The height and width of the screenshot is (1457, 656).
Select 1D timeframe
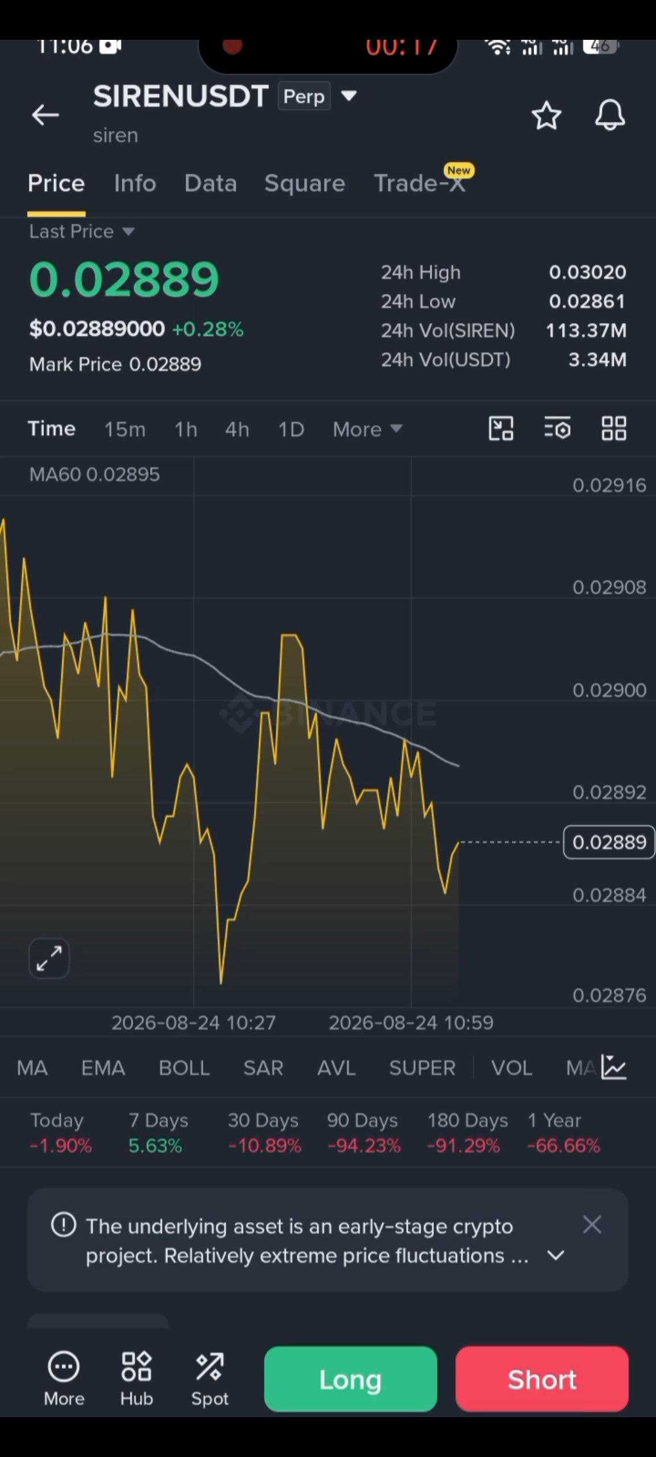(x=291, y=429)
